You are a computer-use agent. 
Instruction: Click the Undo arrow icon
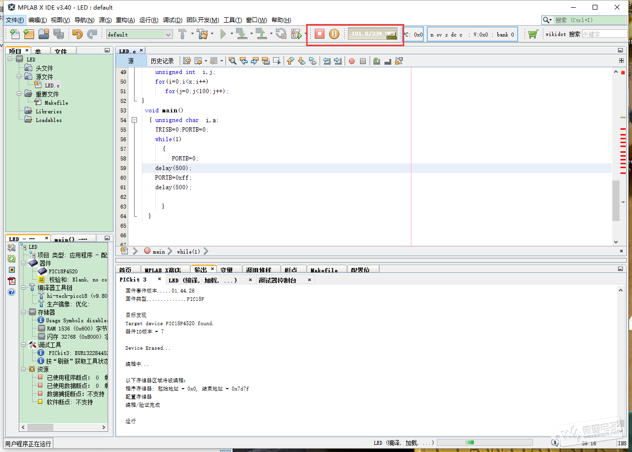77,34
